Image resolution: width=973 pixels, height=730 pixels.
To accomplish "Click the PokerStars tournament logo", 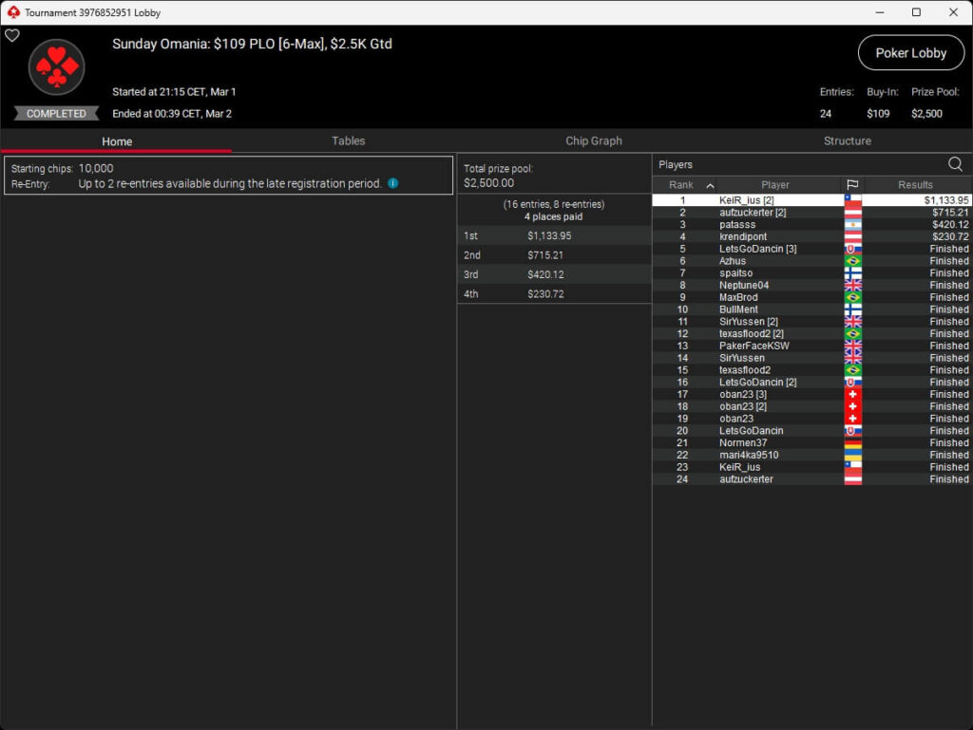I will tap(56, 67).
